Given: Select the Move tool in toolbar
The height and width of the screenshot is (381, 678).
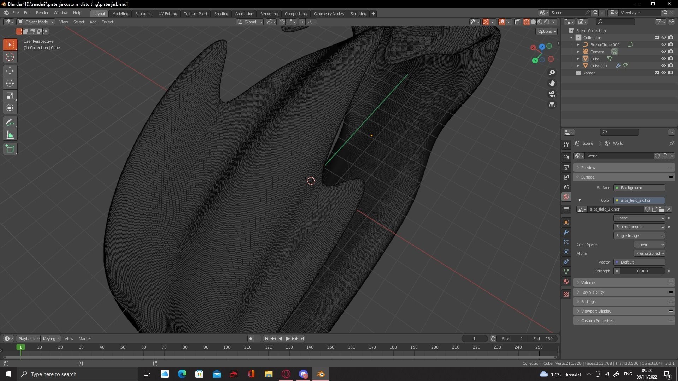Looking at the screenshot, I should click(x=10, y=71).
